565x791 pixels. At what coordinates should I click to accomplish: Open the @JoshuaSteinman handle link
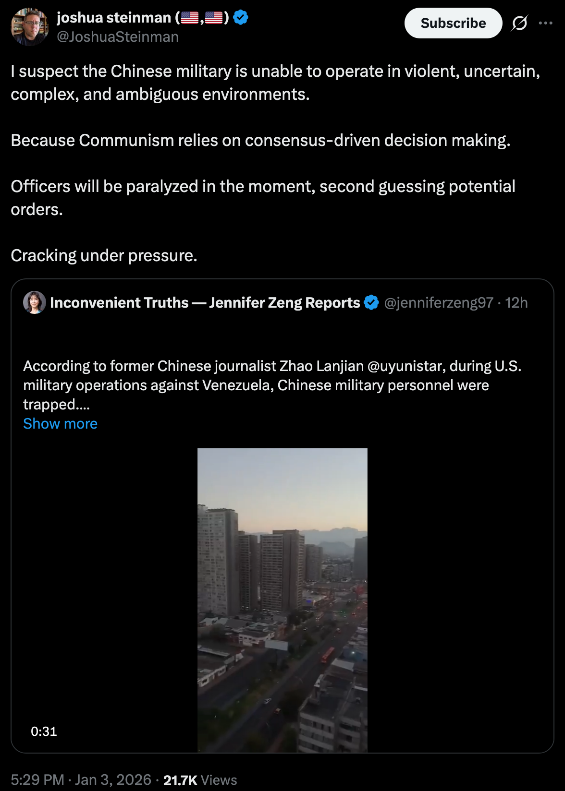pyautogui.click(x=118, y=37)
